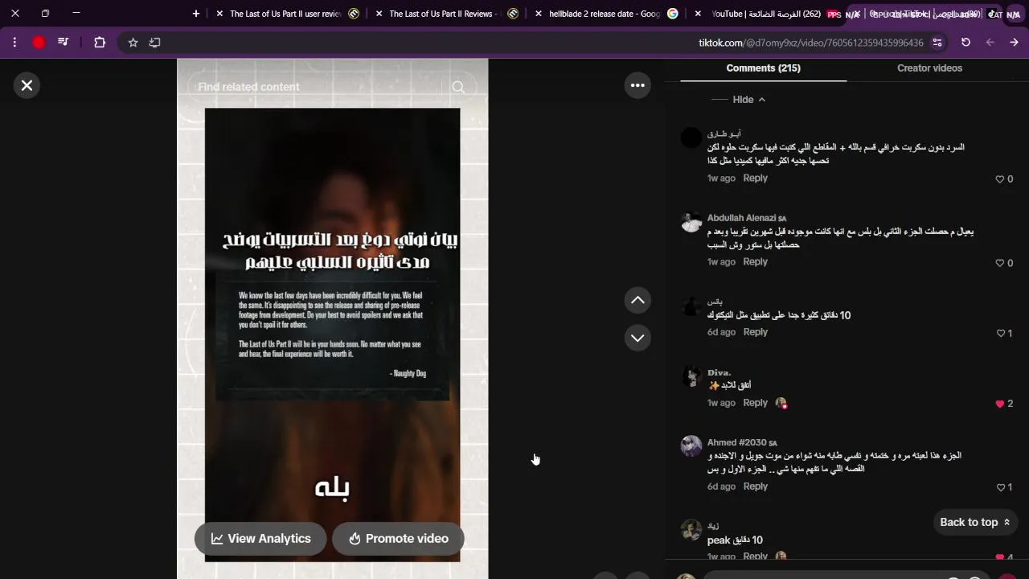Open Ahmed #2030's profile avatar
Image resolution: width=1029 pixels, height=579 pixels.
click(x=691, y=446)
